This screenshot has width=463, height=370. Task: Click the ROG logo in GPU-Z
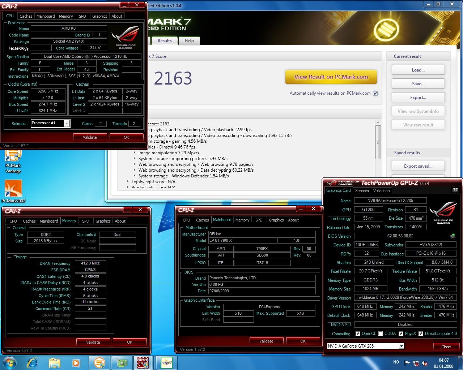tap(443, 214)
